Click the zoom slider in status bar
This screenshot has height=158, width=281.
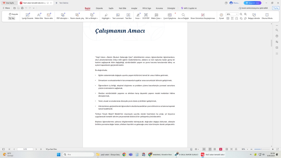point(262,149)
